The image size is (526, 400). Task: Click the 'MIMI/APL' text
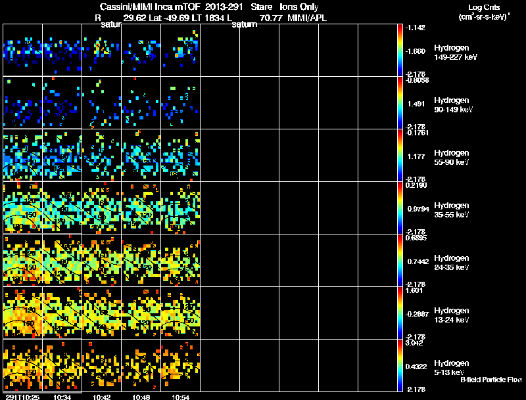[307, 18]
